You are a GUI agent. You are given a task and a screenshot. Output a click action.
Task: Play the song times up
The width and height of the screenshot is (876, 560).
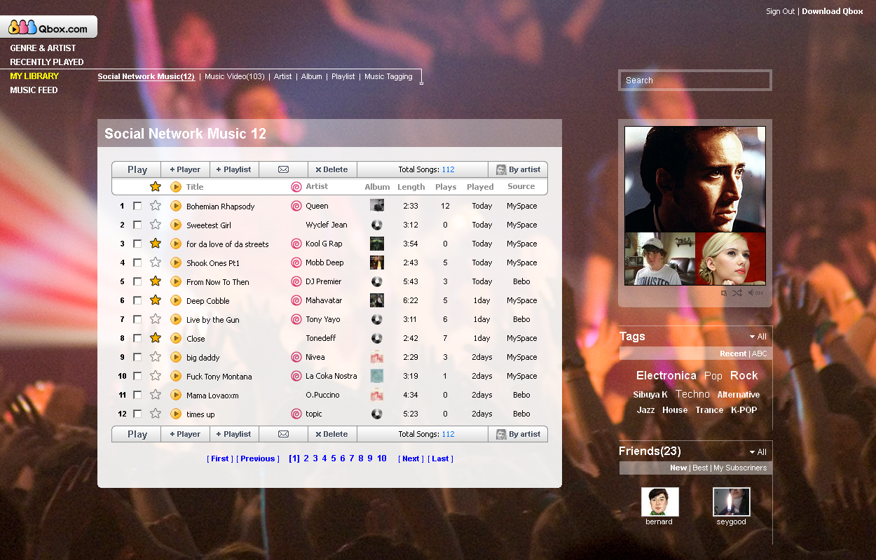[176, 414]
